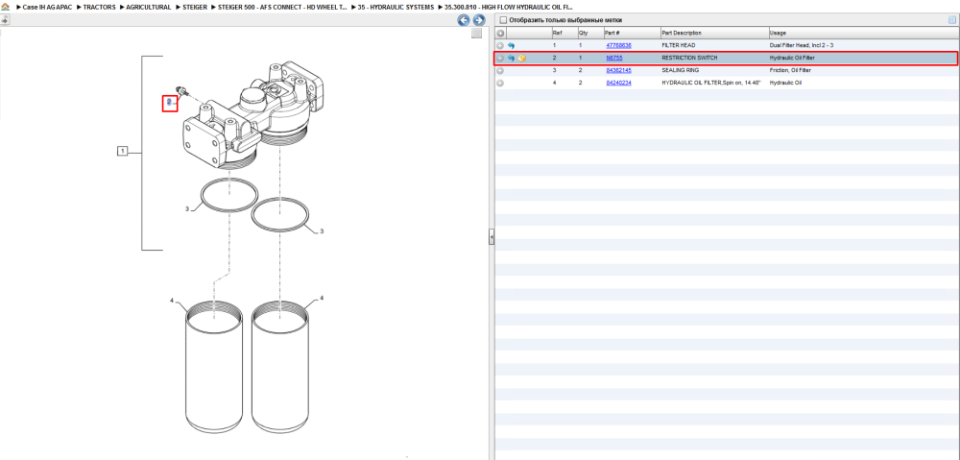Screen dimensions: 960x460
Task: Sort by the Qty column header
Action: 589,33
